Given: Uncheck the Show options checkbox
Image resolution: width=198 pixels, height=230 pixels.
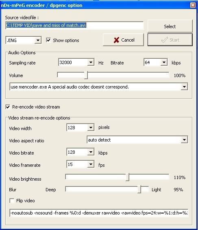Looking at the screenshot, I should coord(48,40).
